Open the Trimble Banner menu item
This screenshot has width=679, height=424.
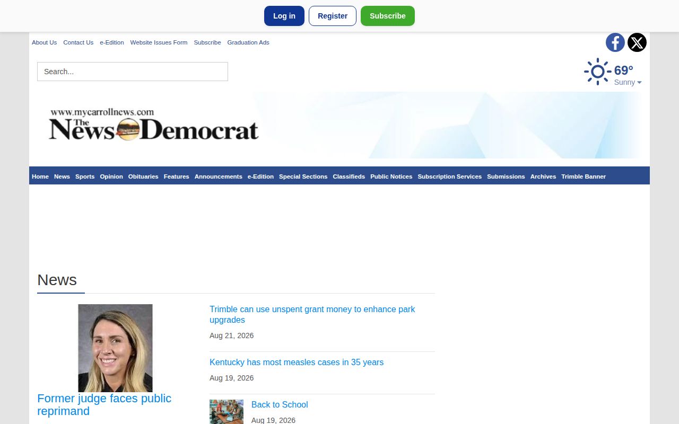click(584, 176)
